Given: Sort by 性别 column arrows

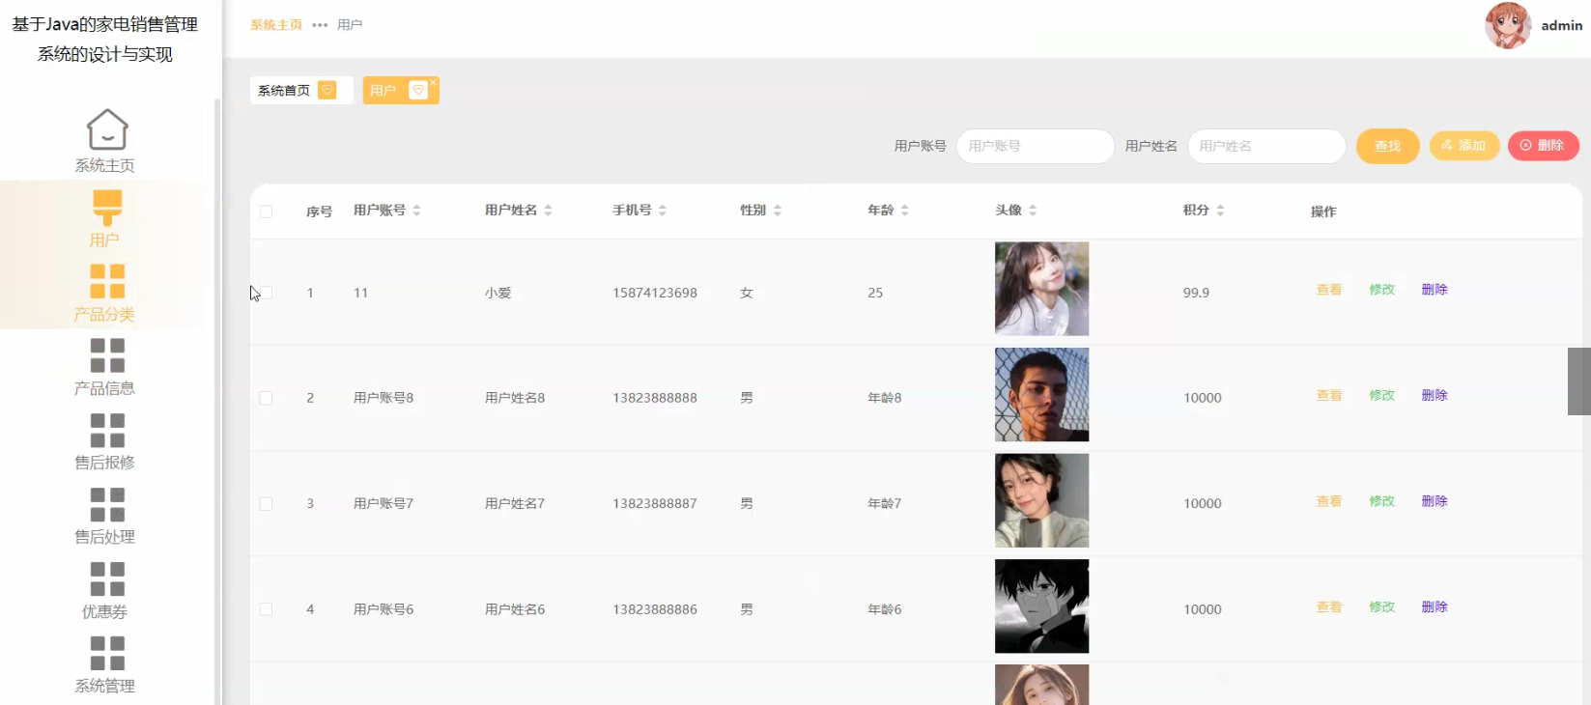Looking at the screenshot, I should (778, 211).
